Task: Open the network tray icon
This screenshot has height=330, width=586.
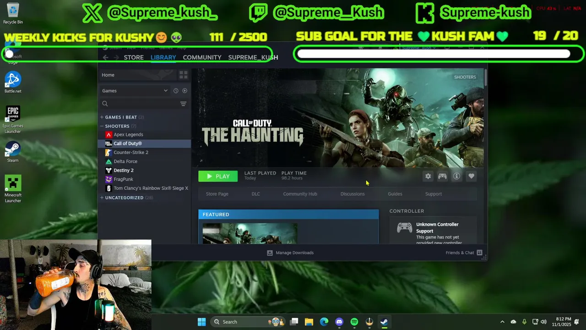Action: [x=535, y=322]
